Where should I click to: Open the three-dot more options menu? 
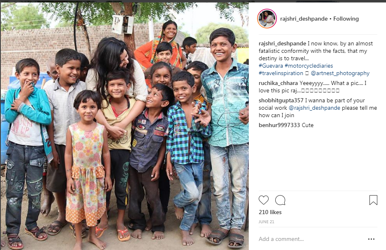point(371,239)
